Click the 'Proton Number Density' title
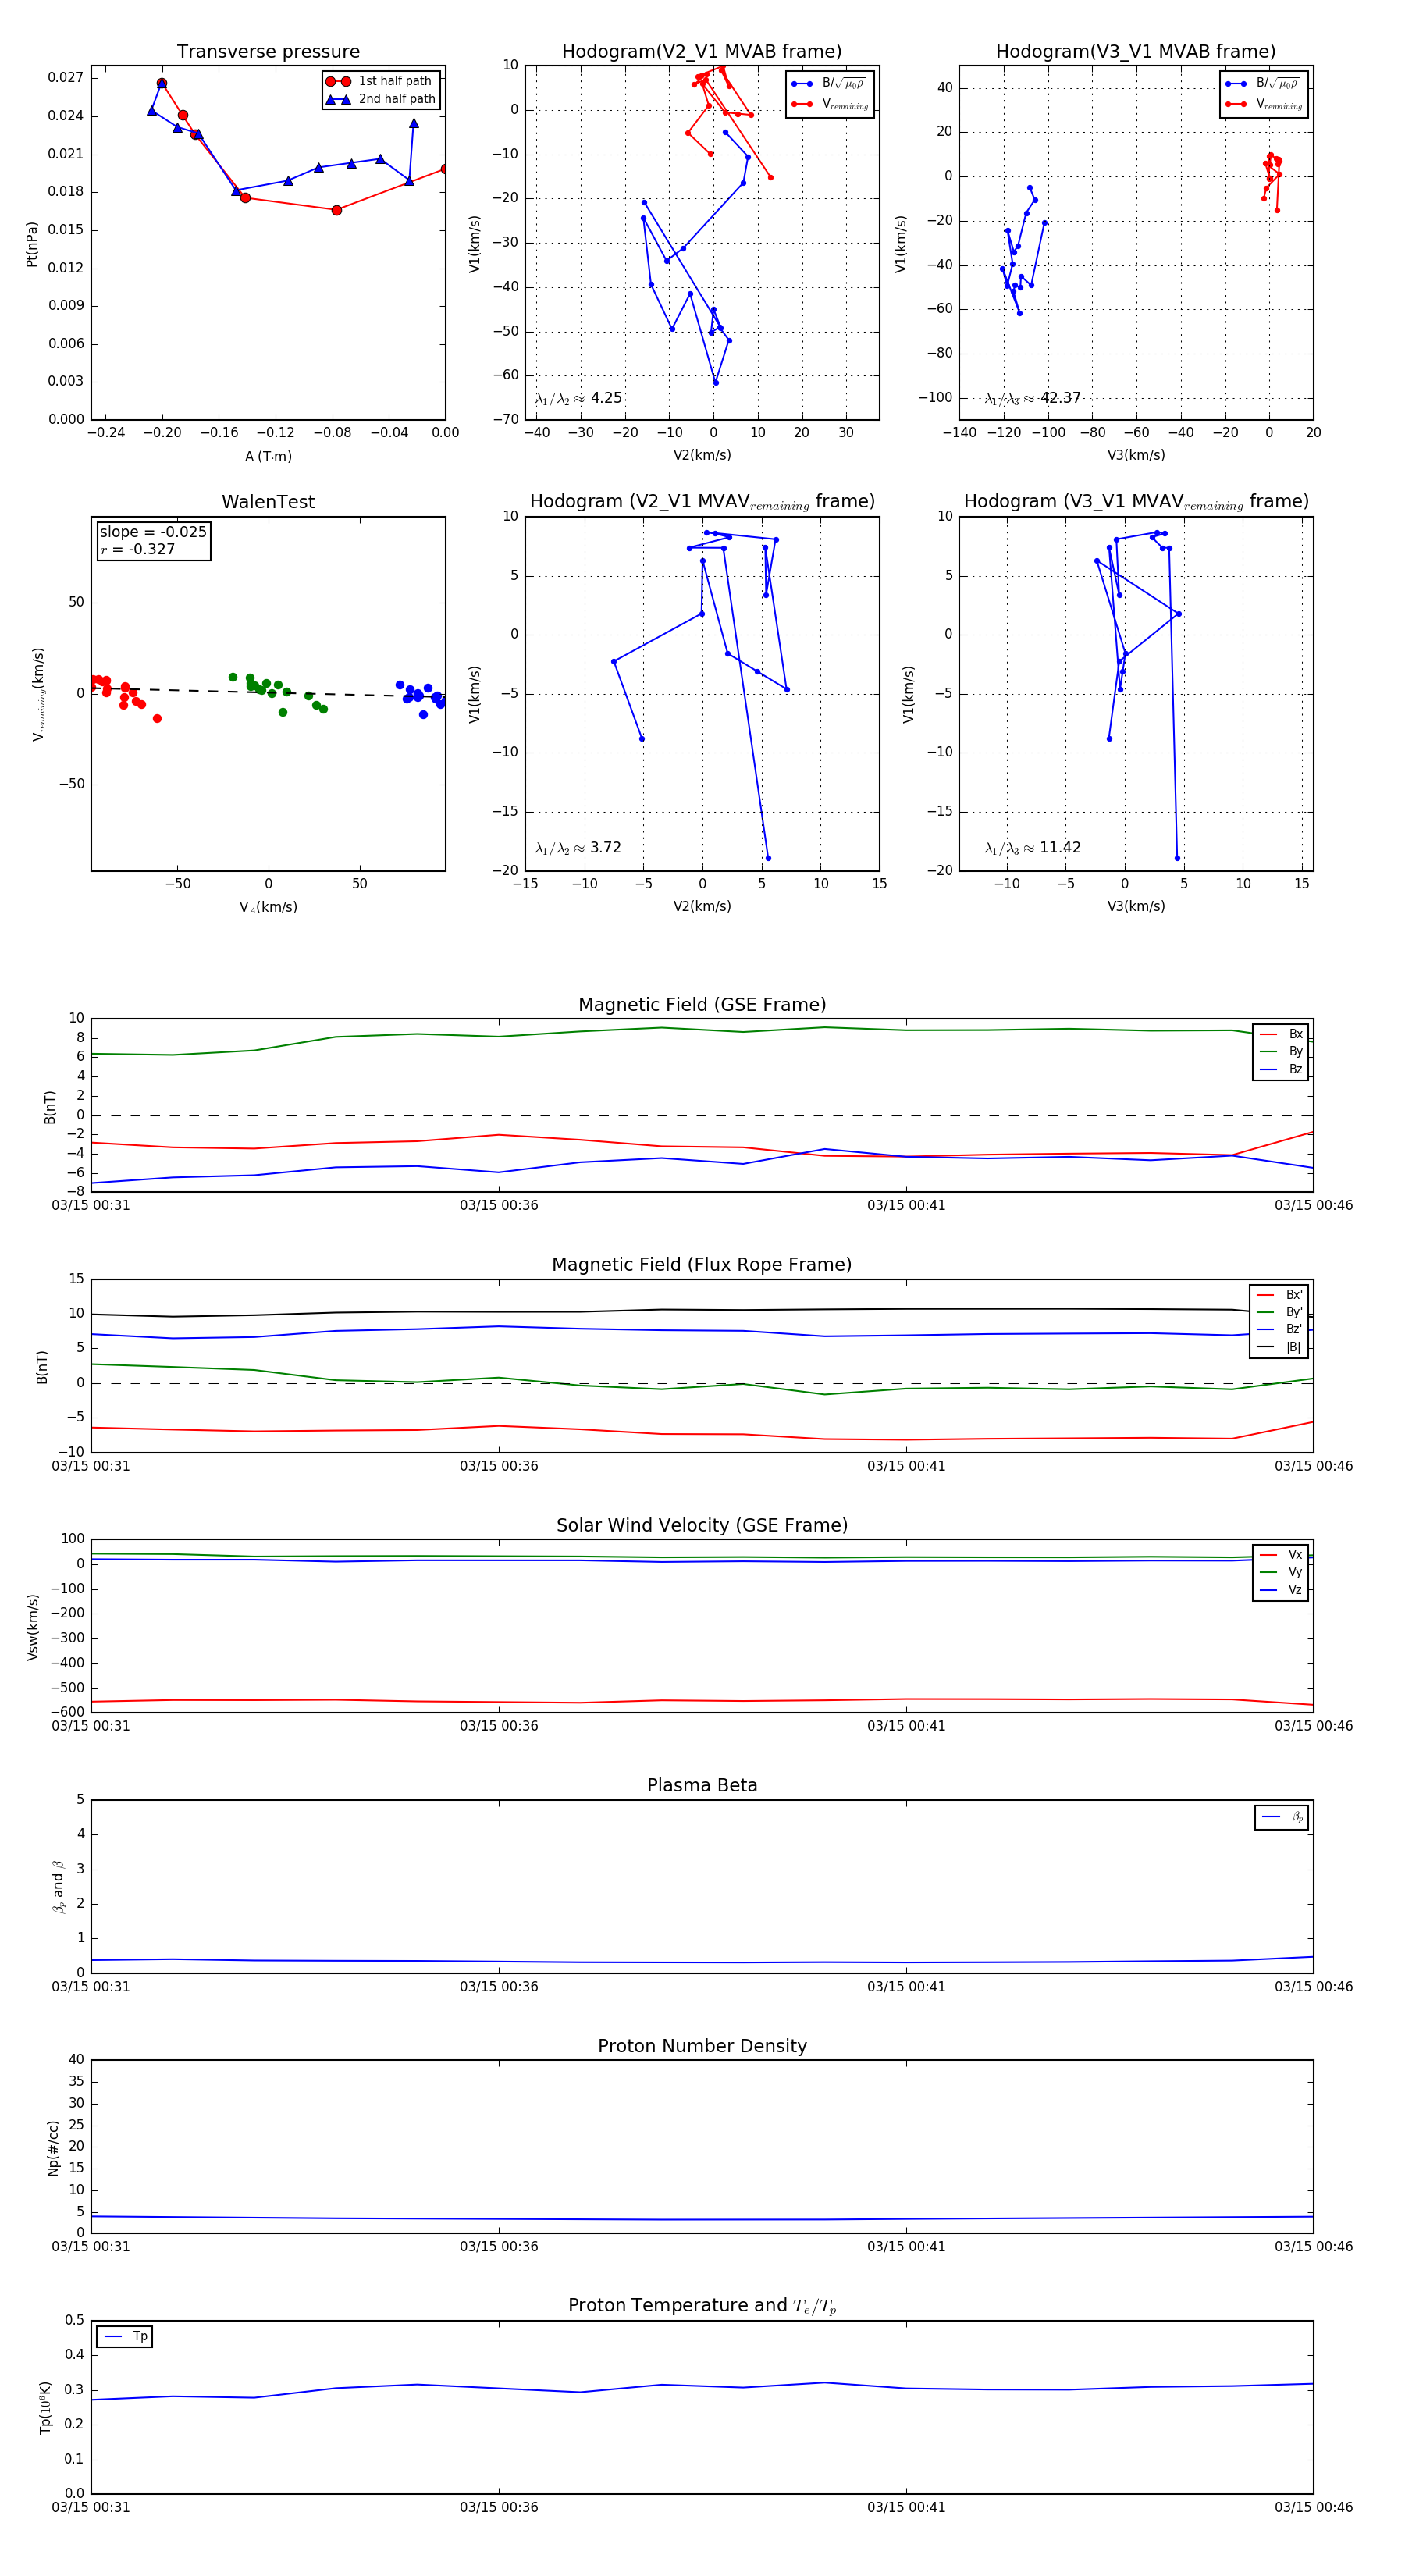 [702, 2046]
